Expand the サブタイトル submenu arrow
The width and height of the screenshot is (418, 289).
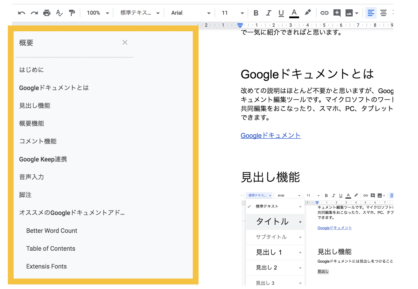tap(300, 237)
